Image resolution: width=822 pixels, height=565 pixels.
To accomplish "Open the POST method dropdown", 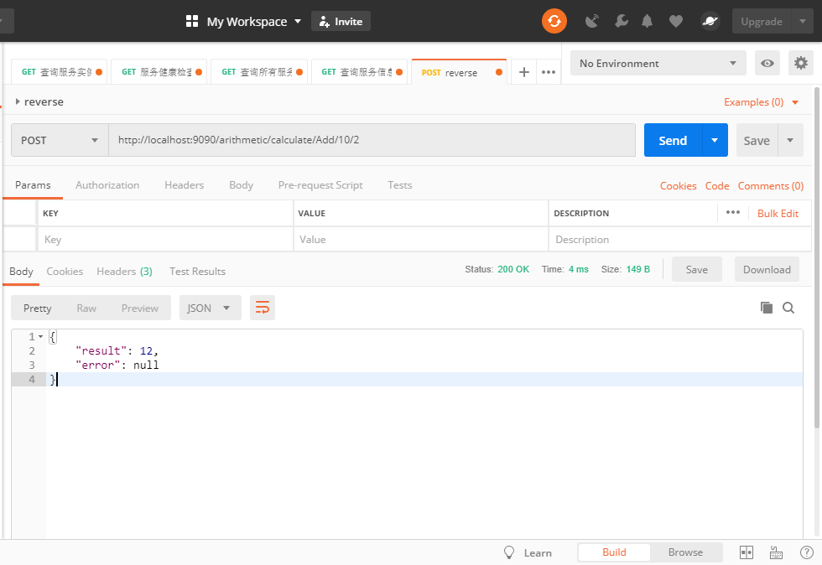I will (x=60, y=140).
